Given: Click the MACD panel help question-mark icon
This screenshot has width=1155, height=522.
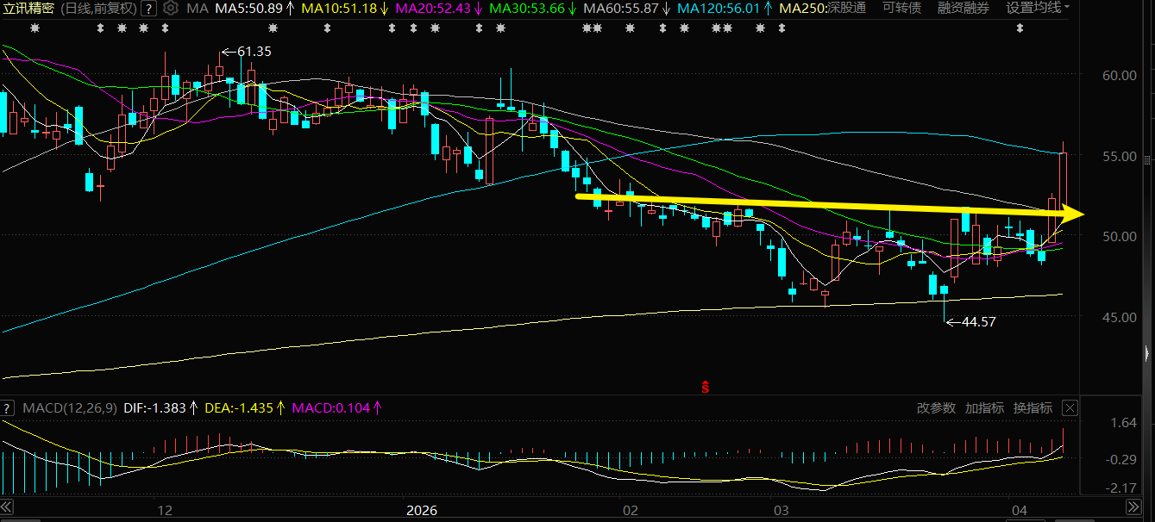Looking at the screenshot, I should tap(8, 407).
